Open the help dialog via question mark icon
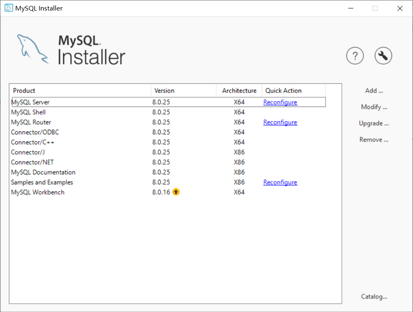The height and width of the screenshot is (312, 413). [x=355, y=56]
